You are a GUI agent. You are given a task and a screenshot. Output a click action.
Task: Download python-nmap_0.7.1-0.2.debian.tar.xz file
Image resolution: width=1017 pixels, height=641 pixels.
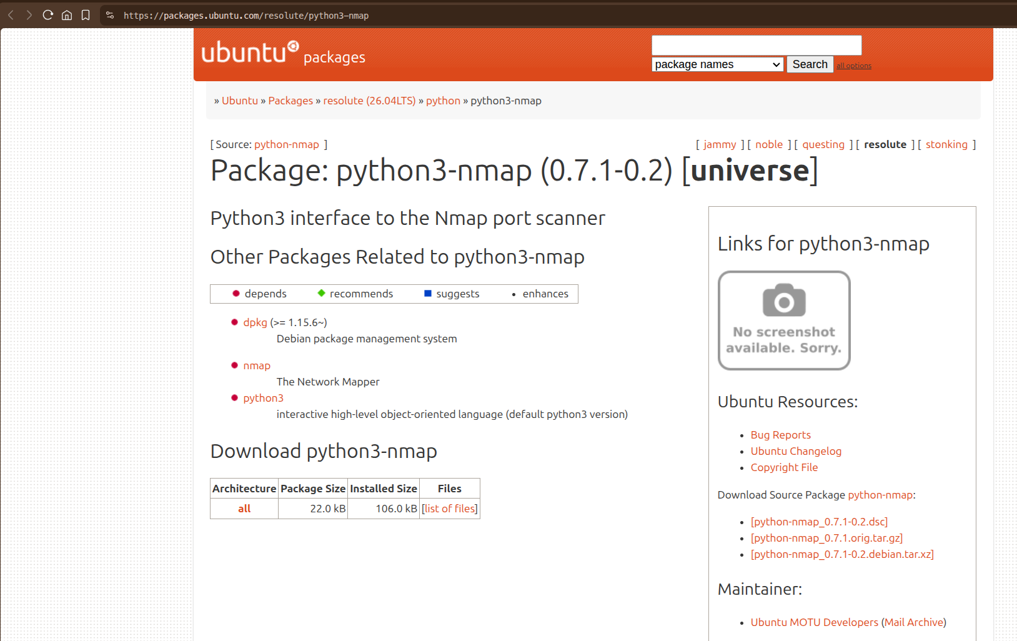(x=842, y=554)
